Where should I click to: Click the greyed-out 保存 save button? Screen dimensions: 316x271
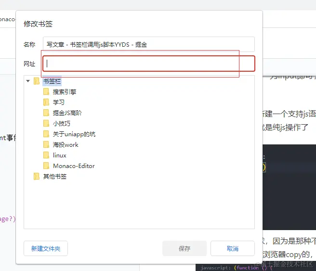click(x=184, y=248)
